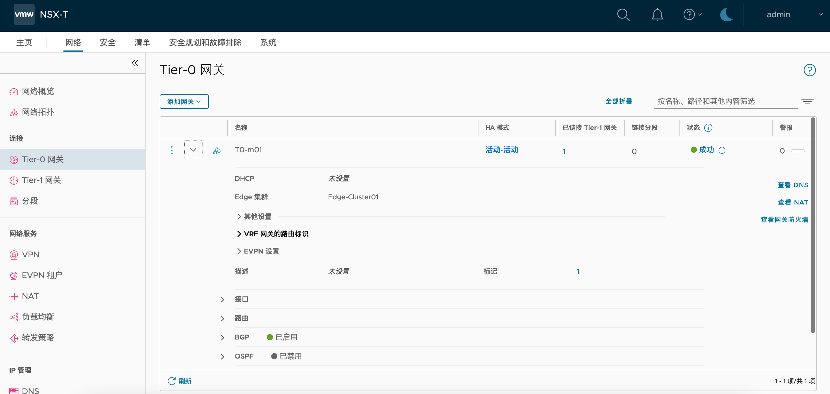Image resolution: width=830 pixels, height=394 pixels.
Task: Click the VPN sidebar icon
Action: 14,255
